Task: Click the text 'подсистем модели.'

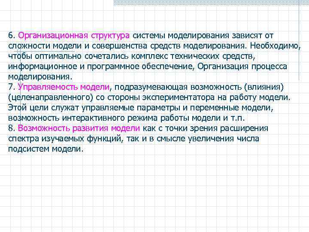Action: point(46,149)
